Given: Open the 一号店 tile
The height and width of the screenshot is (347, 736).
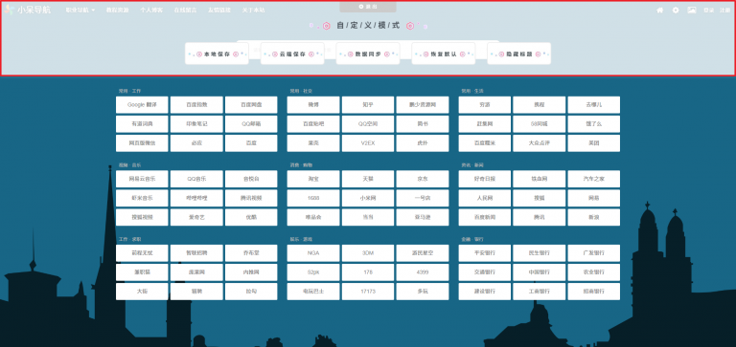Looking at the screenshot, I should tap(423, 198).
